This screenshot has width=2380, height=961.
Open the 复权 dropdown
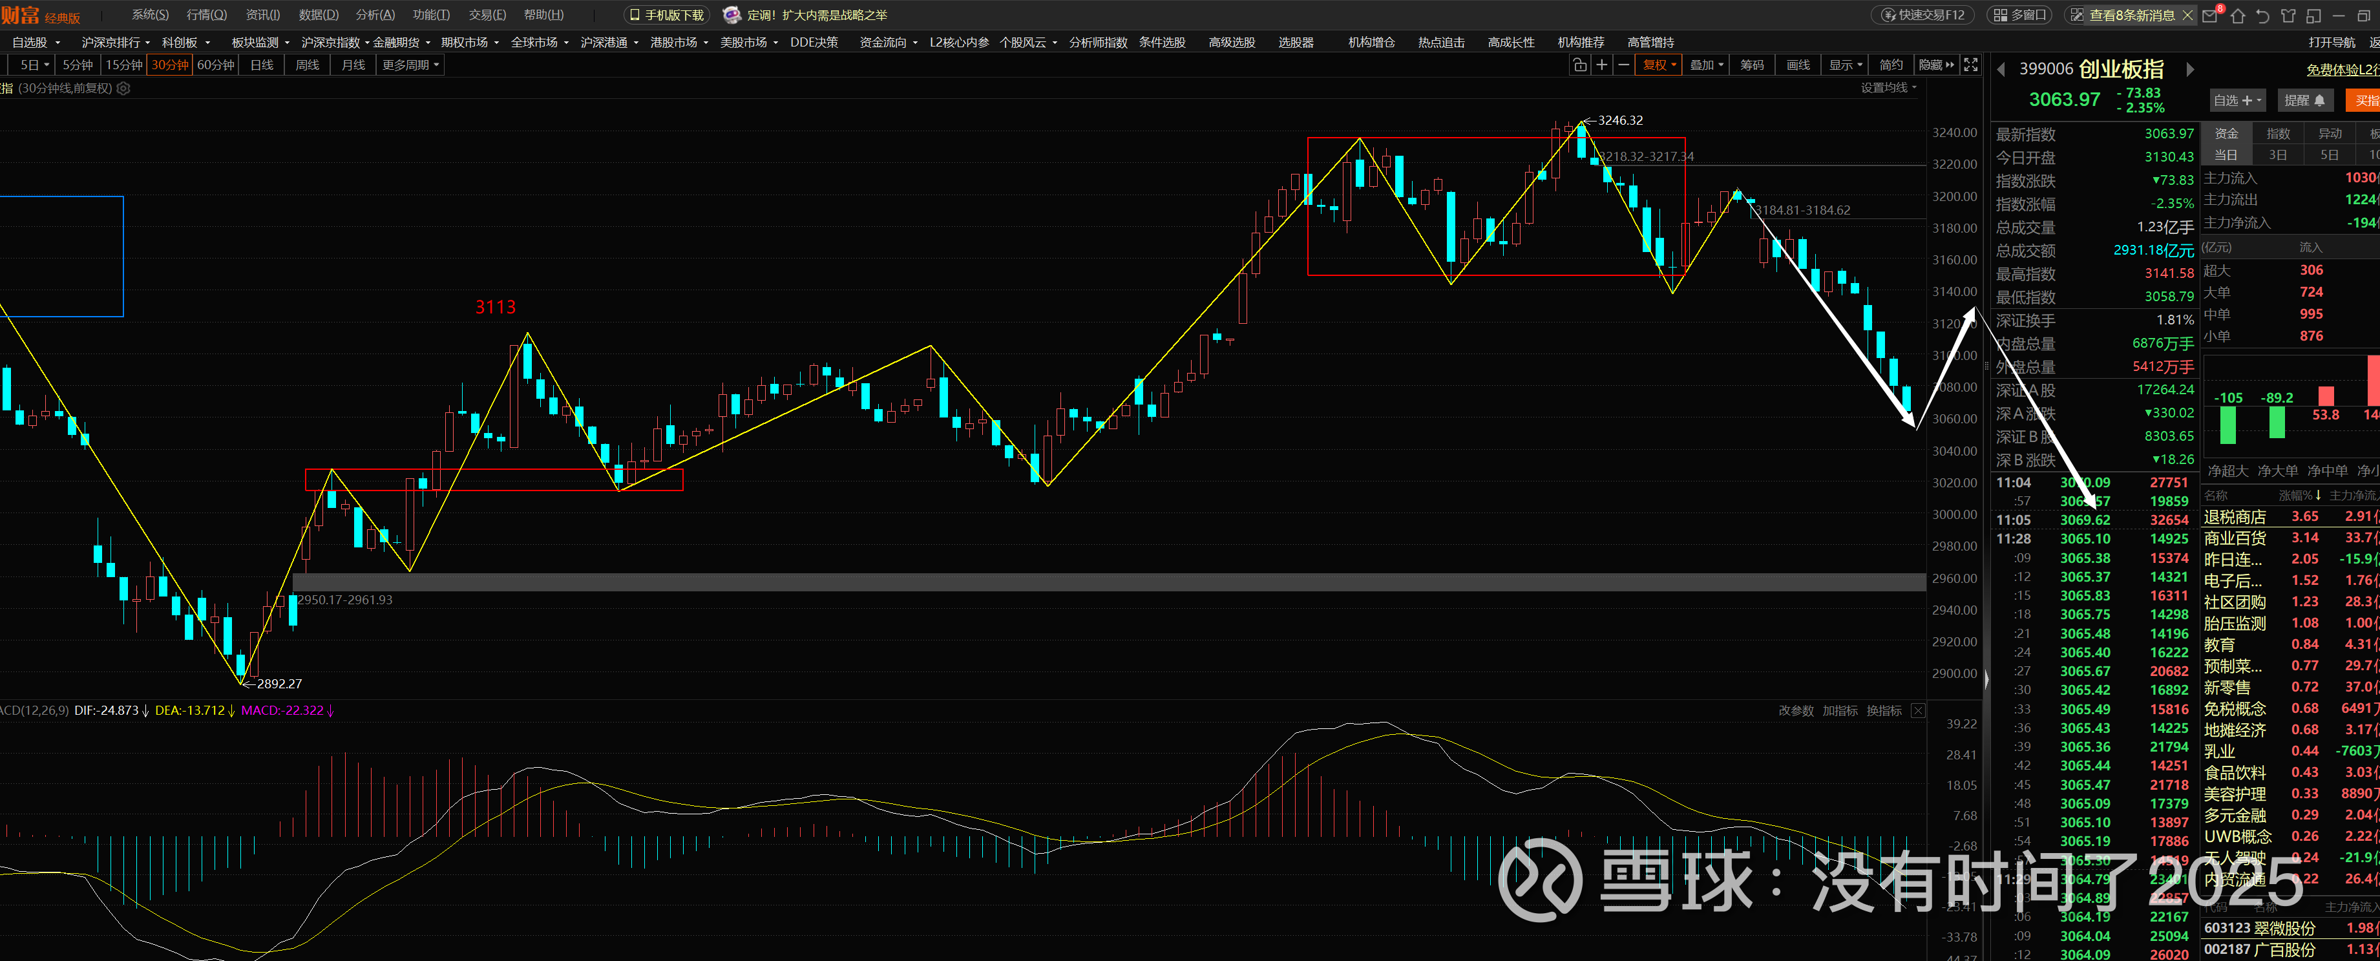click(x=1658, y=65)
